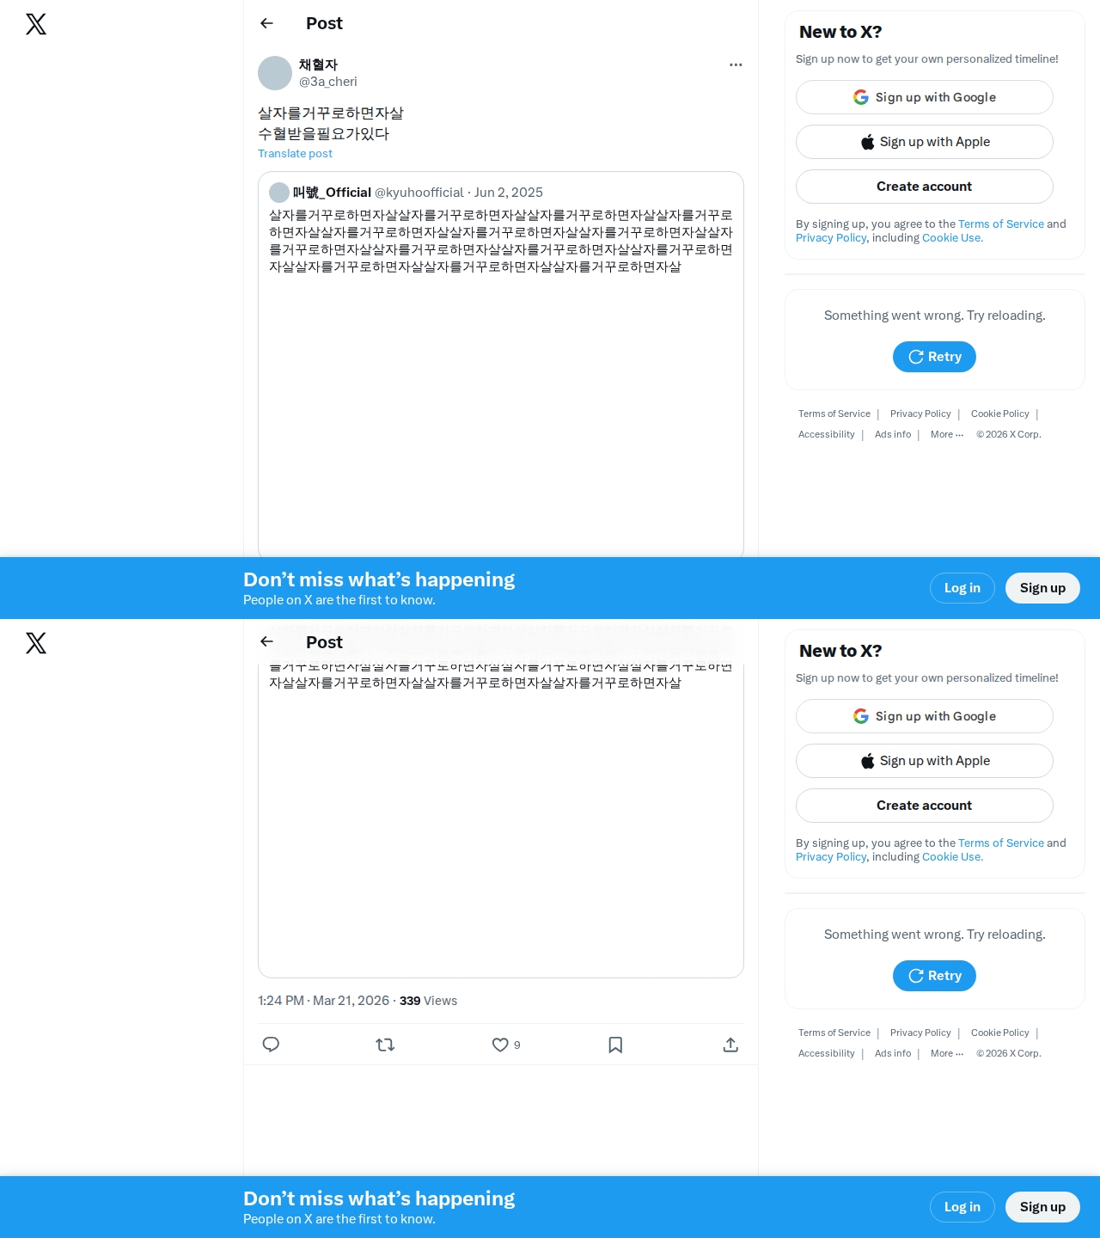Click the reply speech bubble icon
The image size is (1100, 1238).
tap(271, 1045)
